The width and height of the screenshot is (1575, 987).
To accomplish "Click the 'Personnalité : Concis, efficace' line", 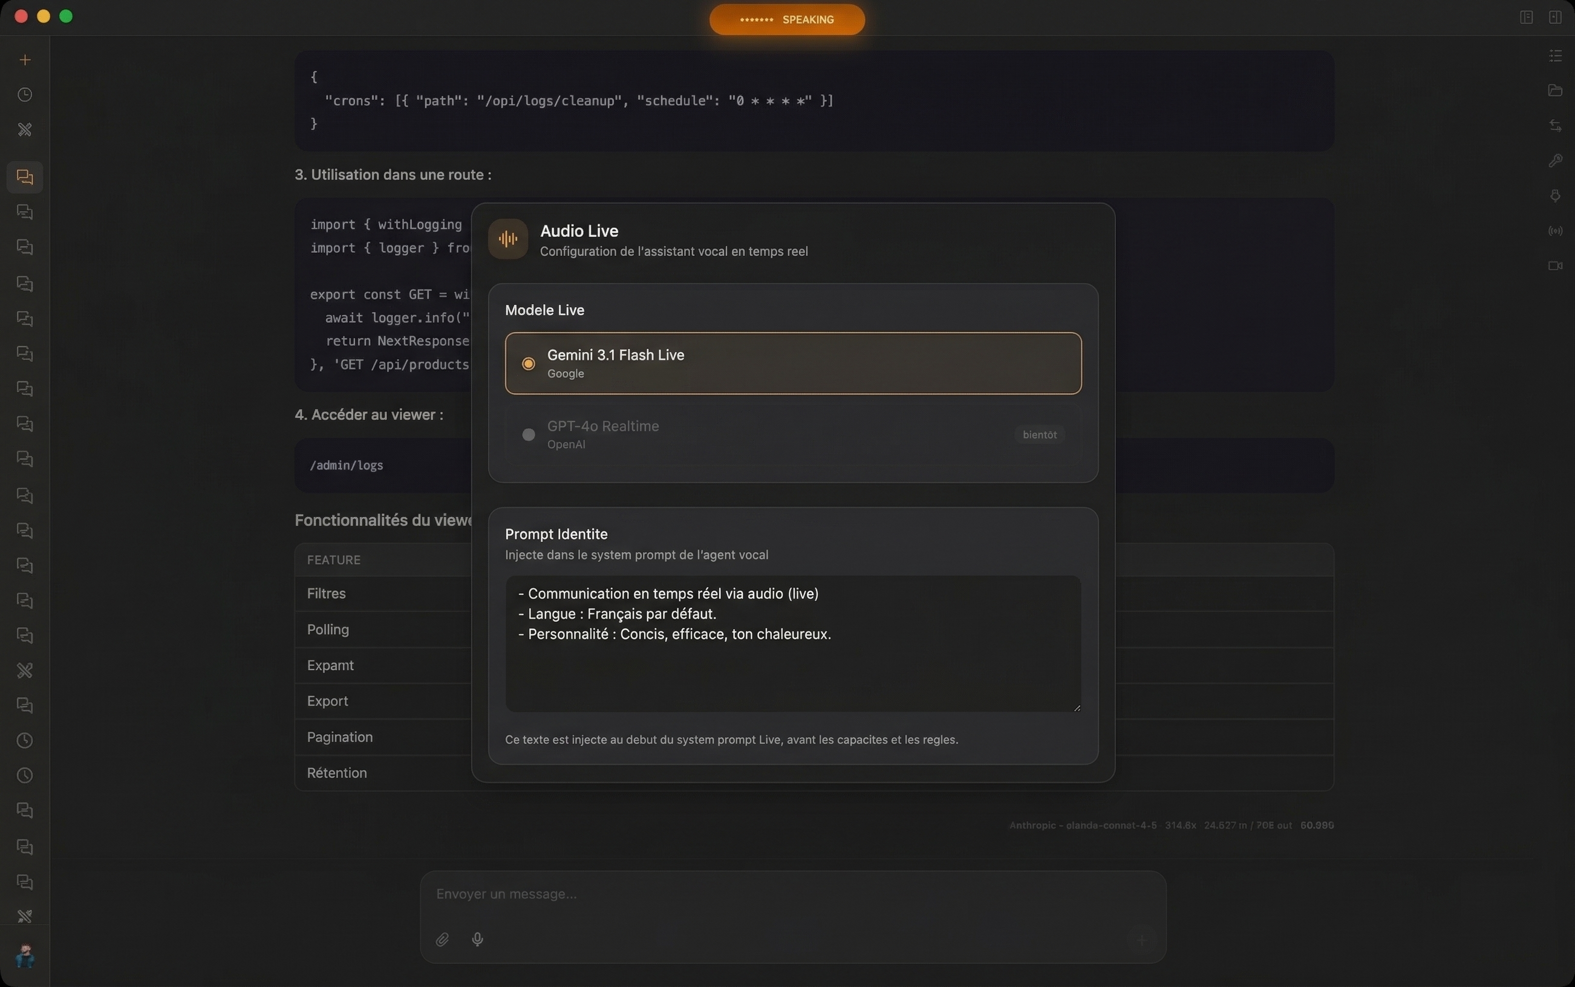I will click(x=674, y=634).
